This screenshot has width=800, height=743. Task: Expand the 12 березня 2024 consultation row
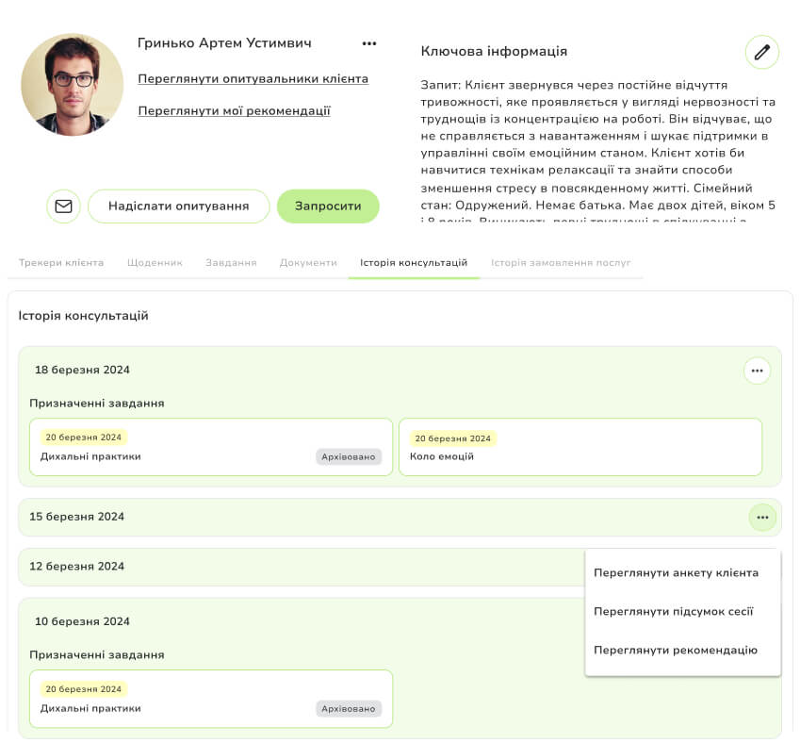coord(283,567)
